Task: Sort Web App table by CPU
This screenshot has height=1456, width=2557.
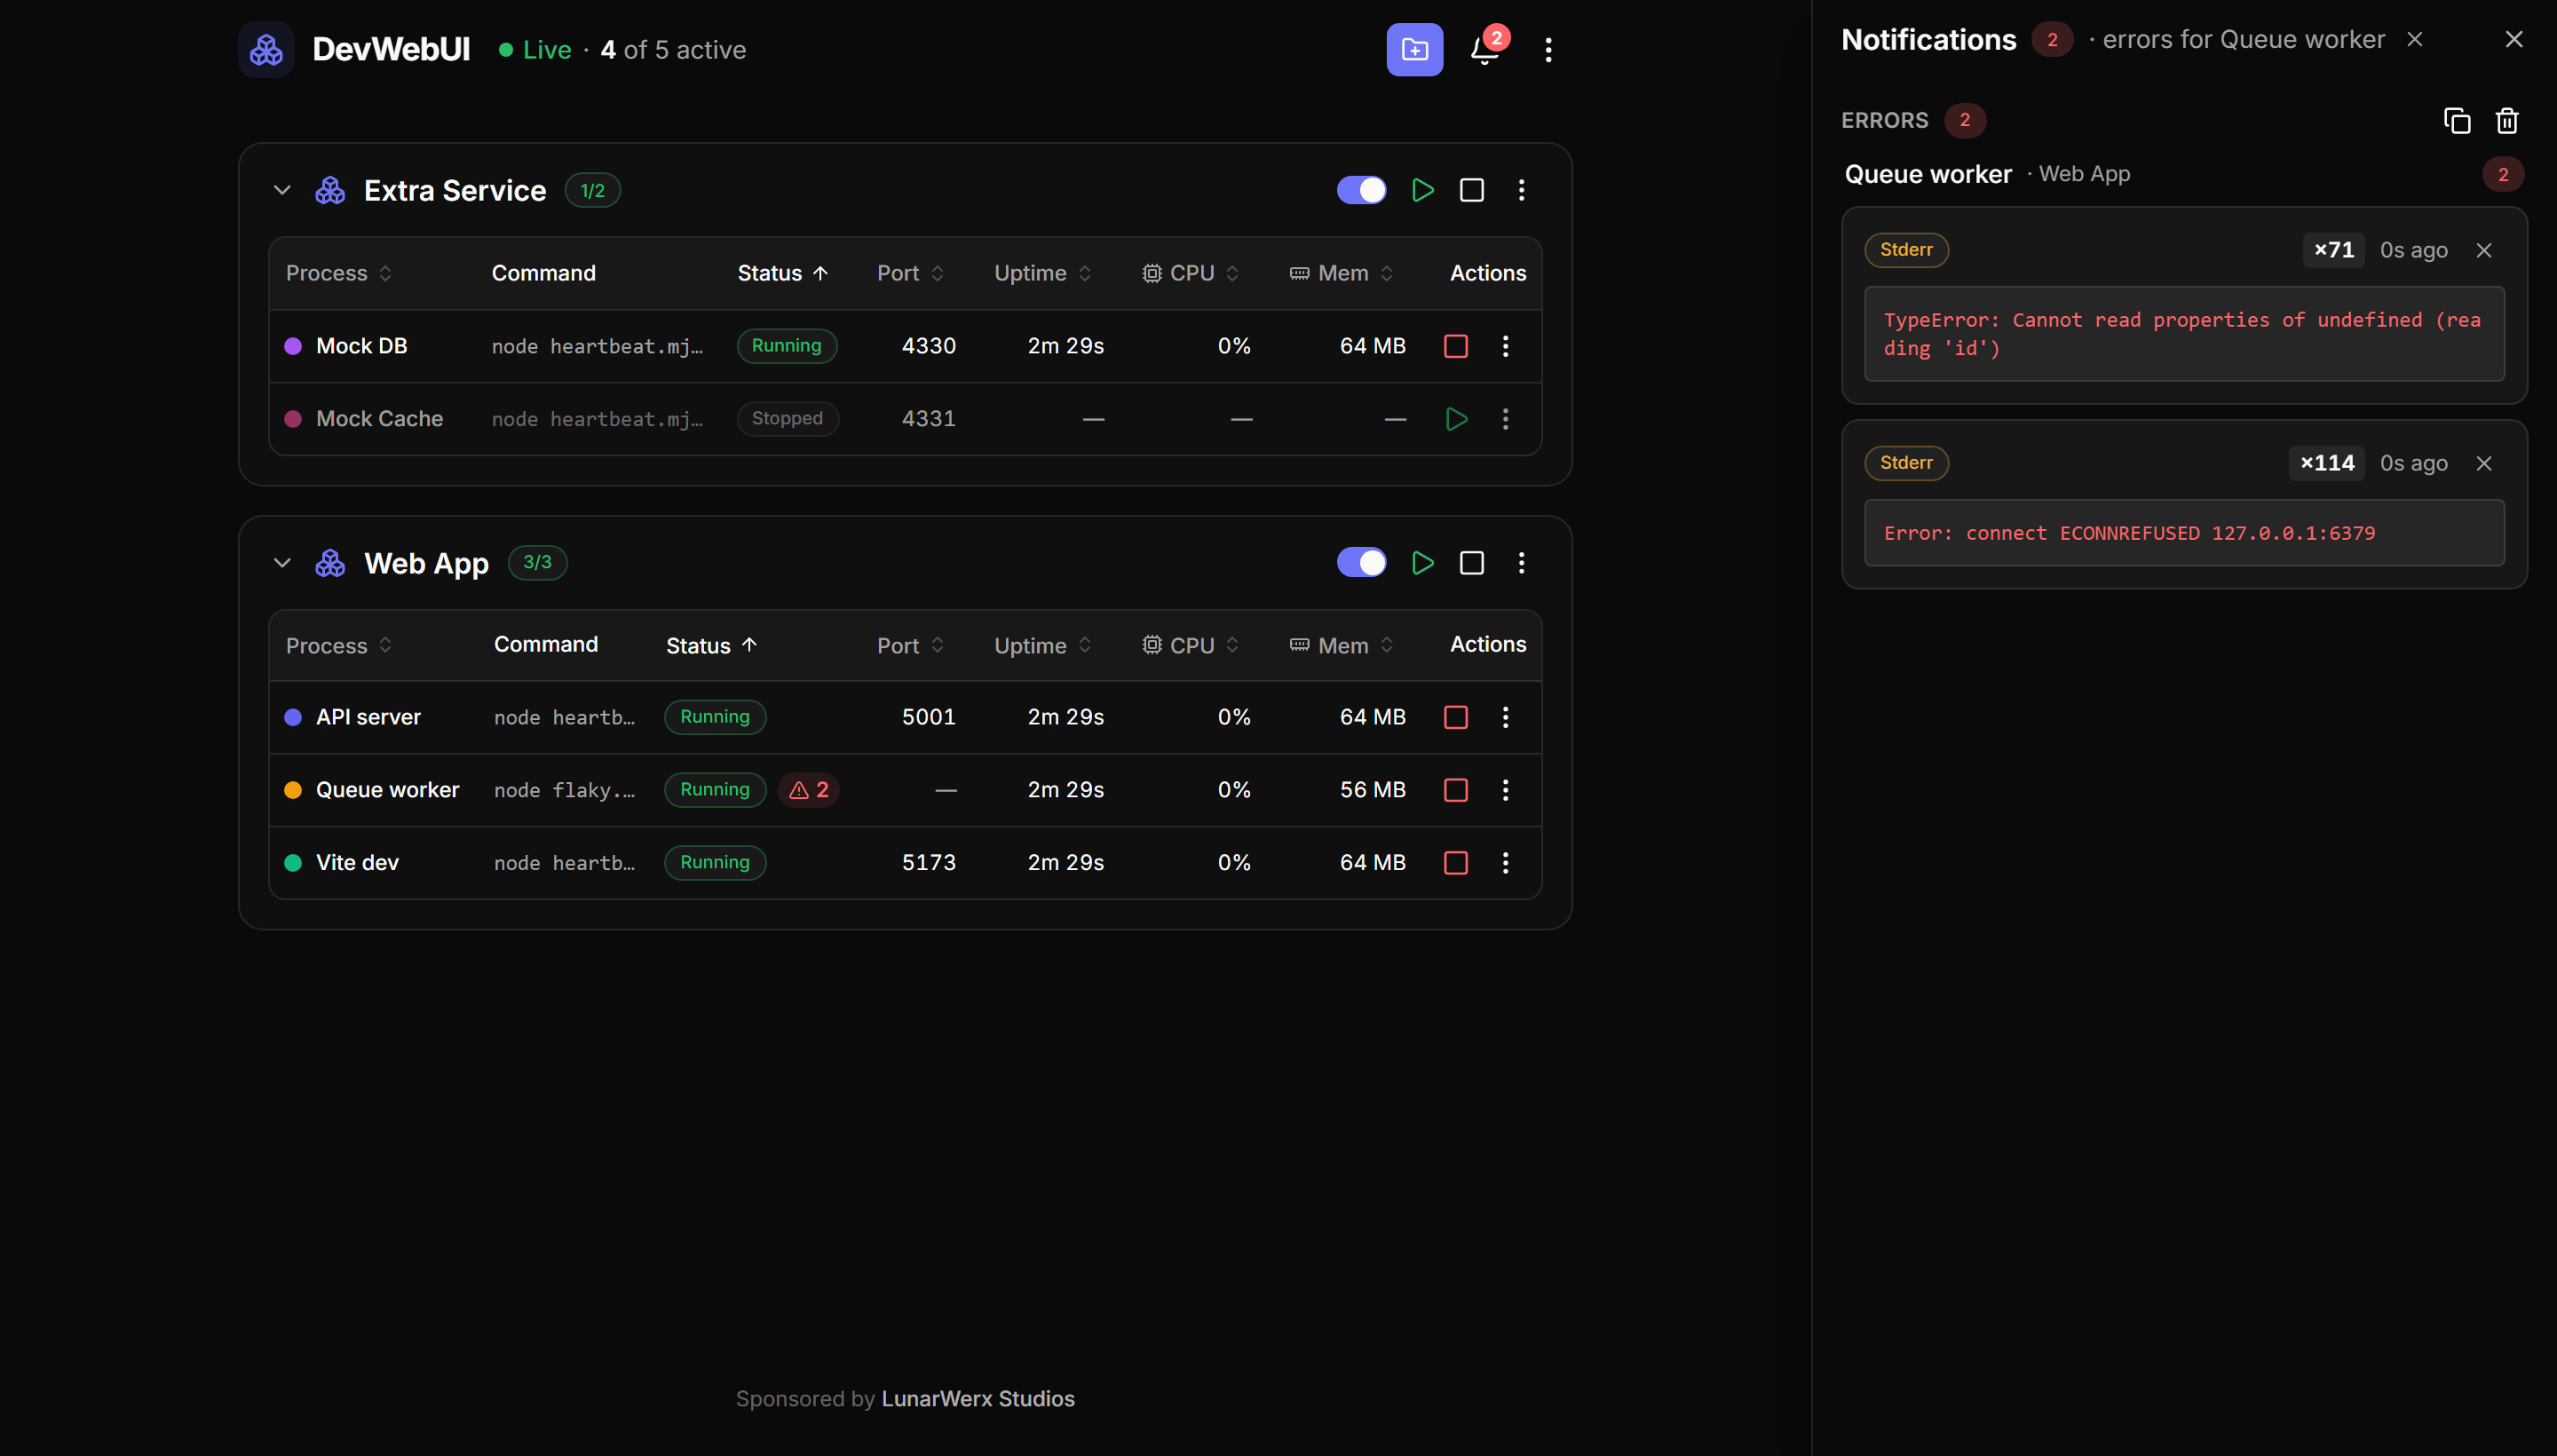Action: click(x=1190, y=646)
